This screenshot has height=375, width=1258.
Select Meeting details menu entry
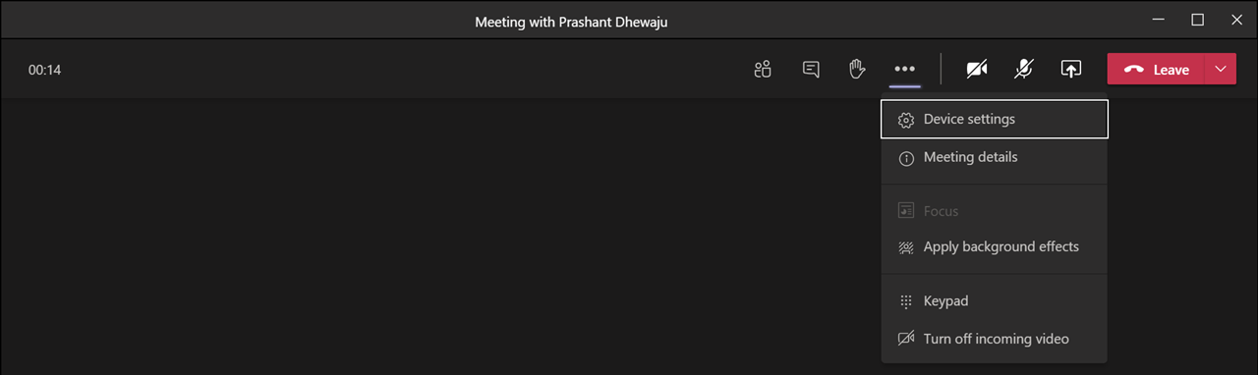[995, 157]
